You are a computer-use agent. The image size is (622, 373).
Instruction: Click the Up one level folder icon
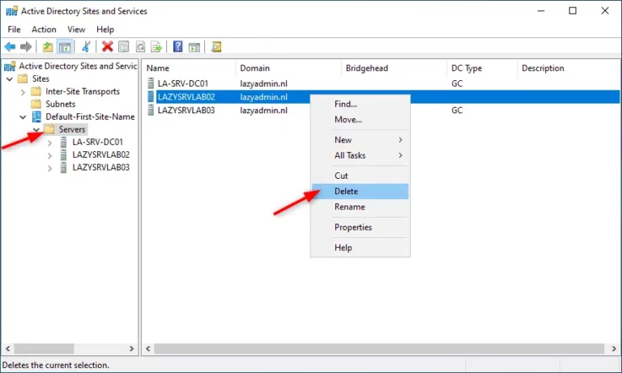(48, 47)
